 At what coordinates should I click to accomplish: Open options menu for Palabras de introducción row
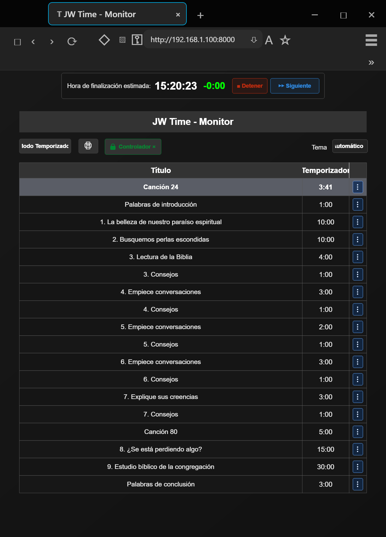(x=358, y=204)
